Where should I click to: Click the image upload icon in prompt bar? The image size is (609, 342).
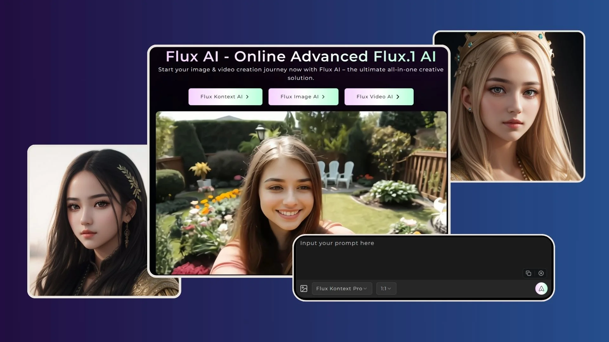304,288
